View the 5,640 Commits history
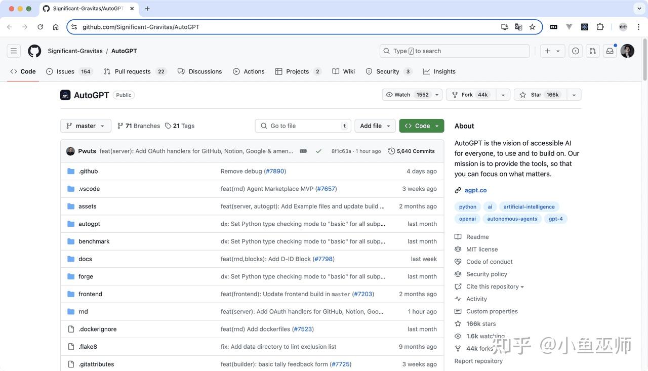This screenshot has height=371, width=648. click(x=412, y=151)
